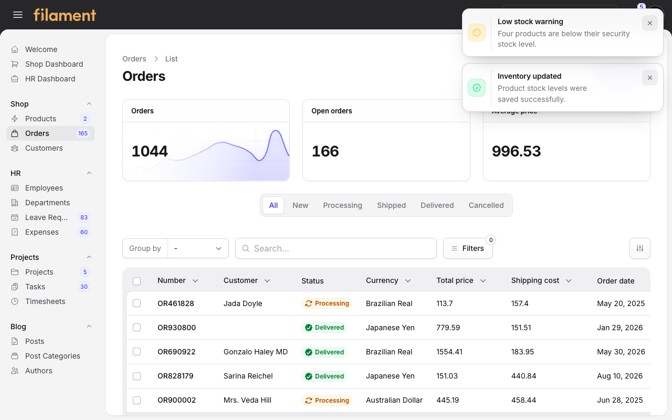Viewport: 672px width, 420px height.
Task: Click the Expenses receipt icon
Action: tap(15, 232)
